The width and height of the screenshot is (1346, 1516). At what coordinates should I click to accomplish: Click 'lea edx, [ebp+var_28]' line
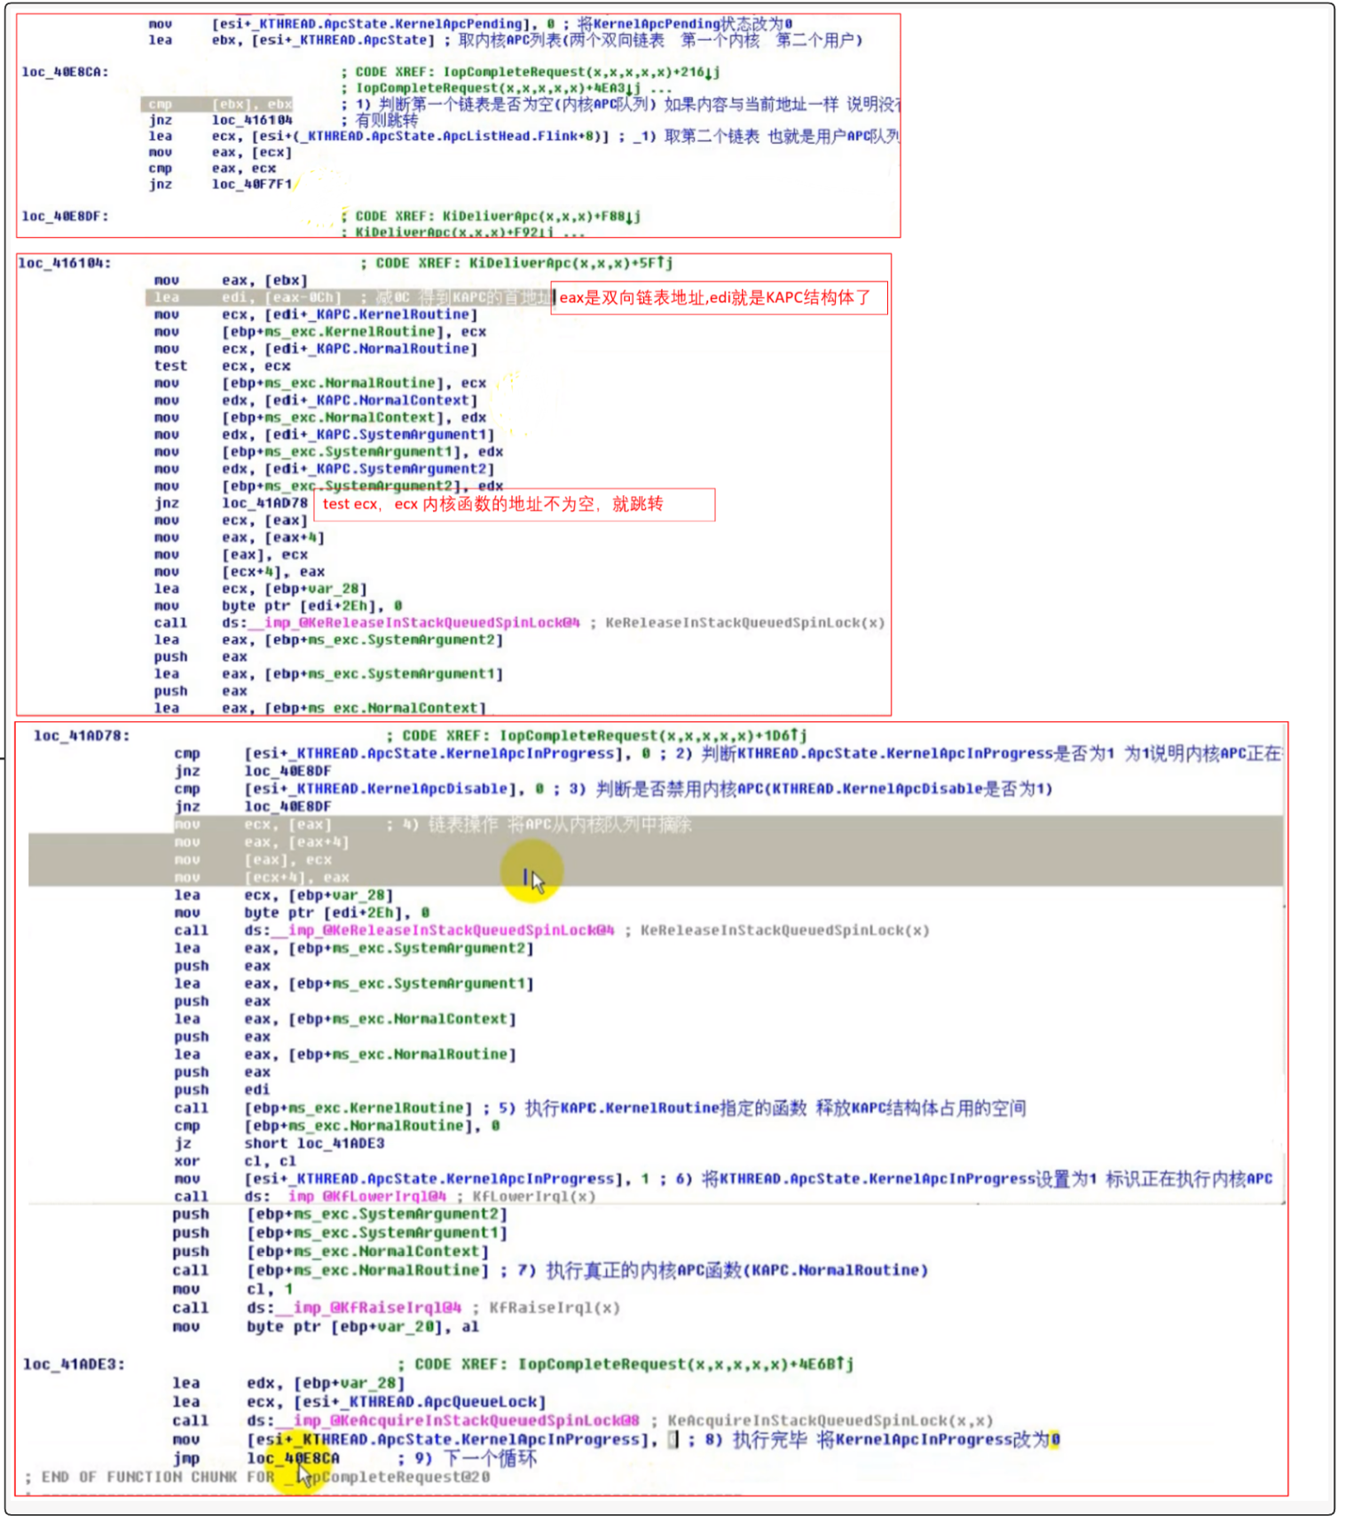pyautogui.click(x=288, y=1383)
